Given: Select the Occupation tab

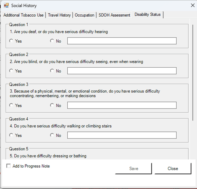Looking at the screenshot, I should pyautogui.click(x=85, y=15).
